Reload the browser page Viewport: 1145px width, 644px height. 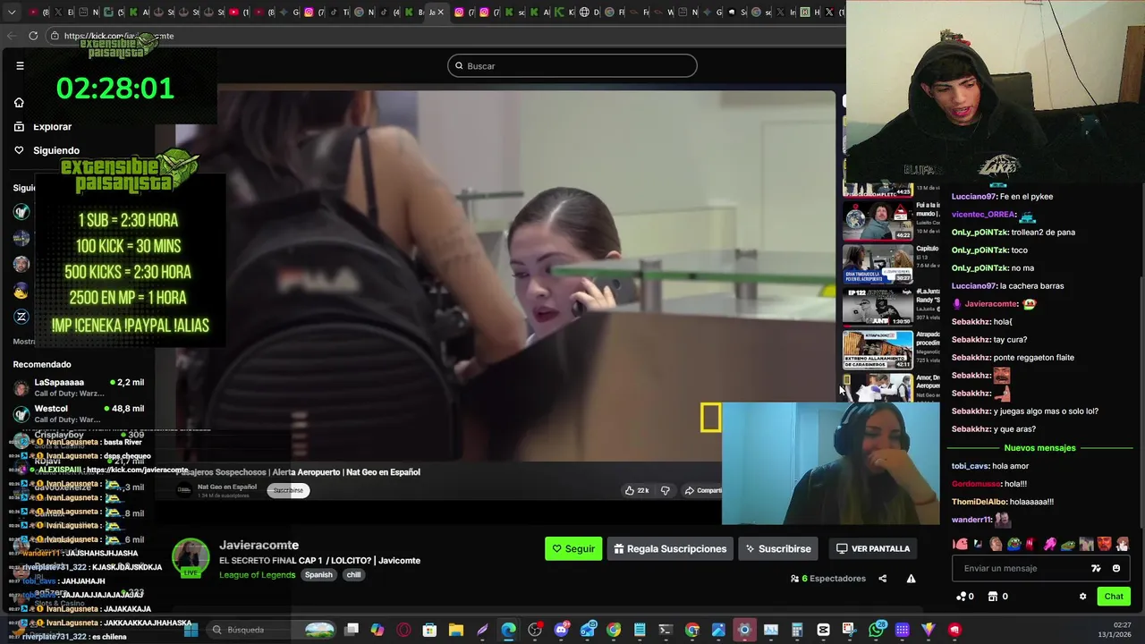click(33, 36)
